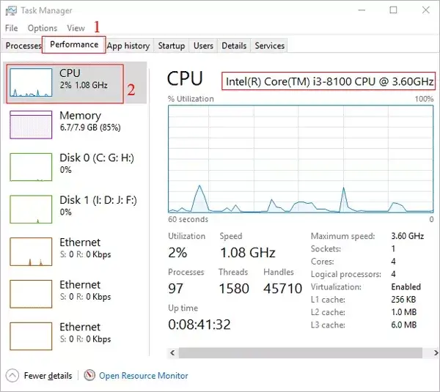The image size is (440, 392).
Task: Select the Performance tab
Action: (x=74, y=44)
